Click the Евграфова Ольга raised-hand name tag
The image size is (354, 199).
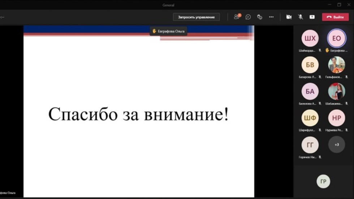[x=168, y=31]
